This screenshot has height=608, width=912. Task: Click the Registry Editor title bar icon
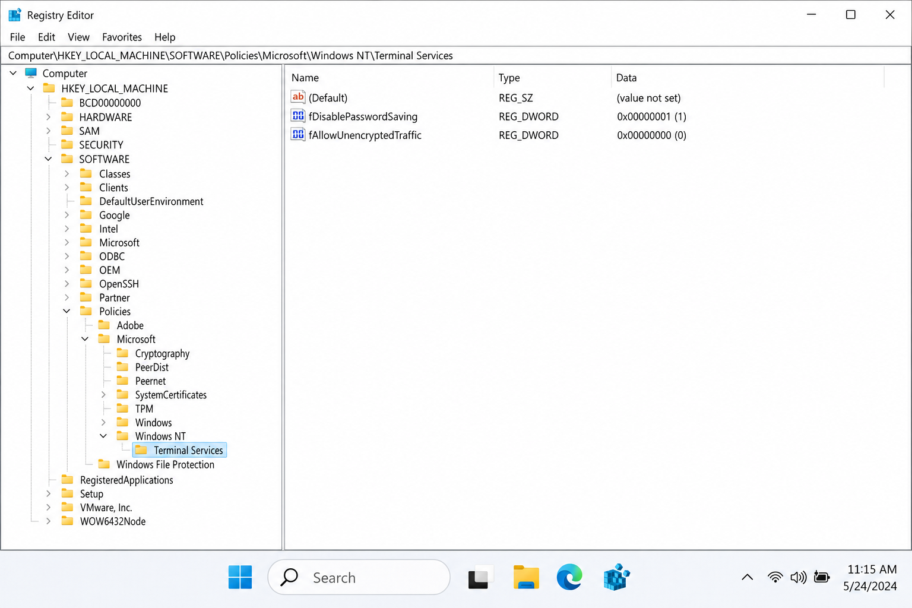(15, 15)
